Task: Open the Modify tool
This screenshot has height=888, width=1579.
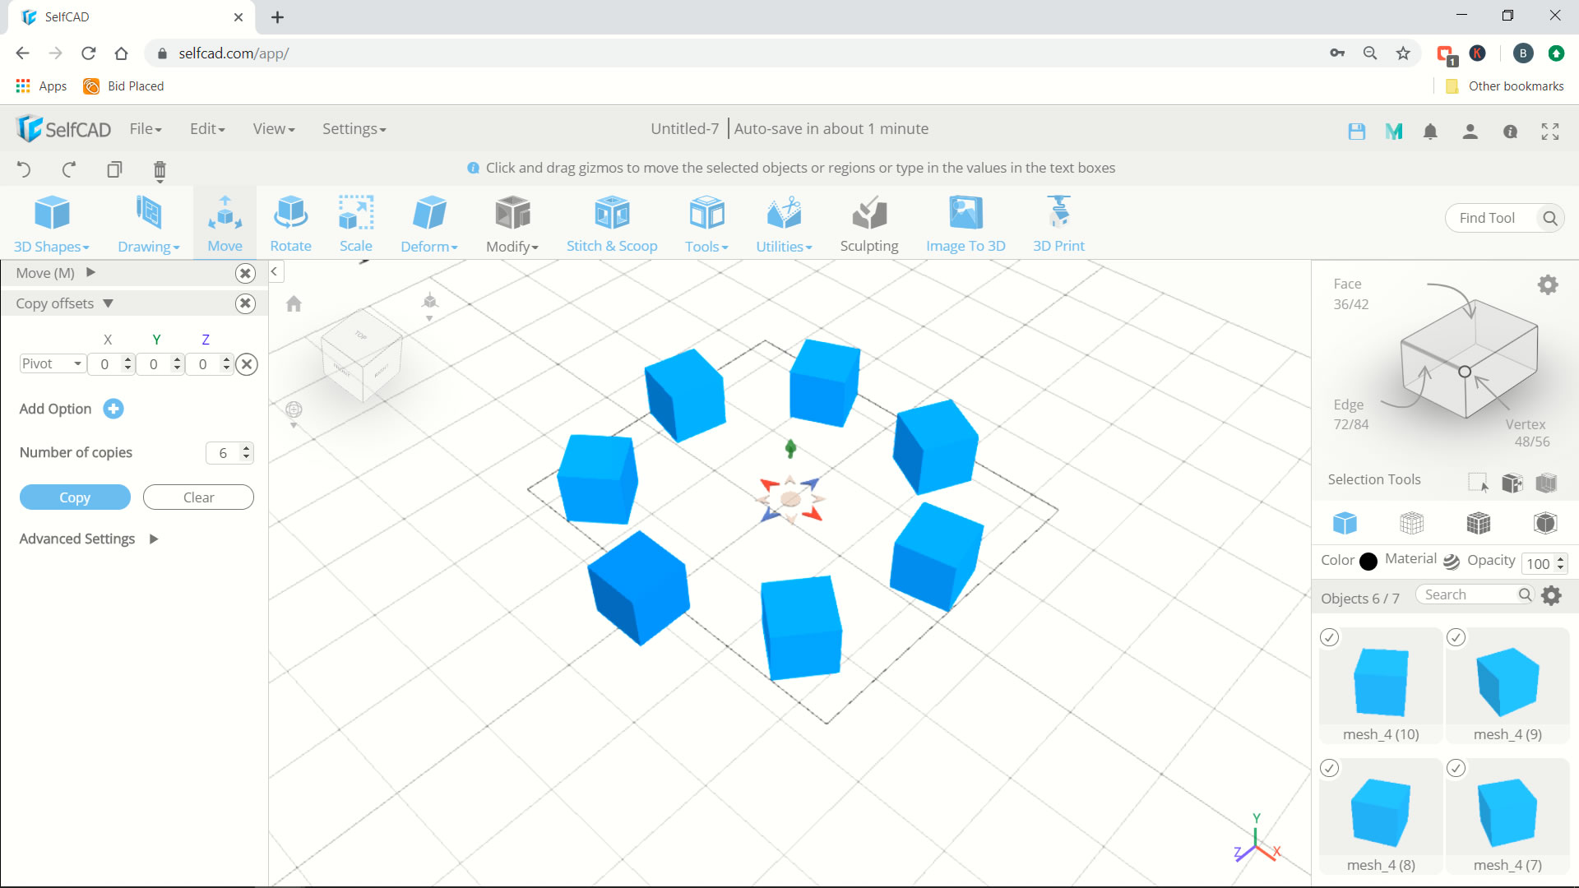Action: (x=512, y=224)
